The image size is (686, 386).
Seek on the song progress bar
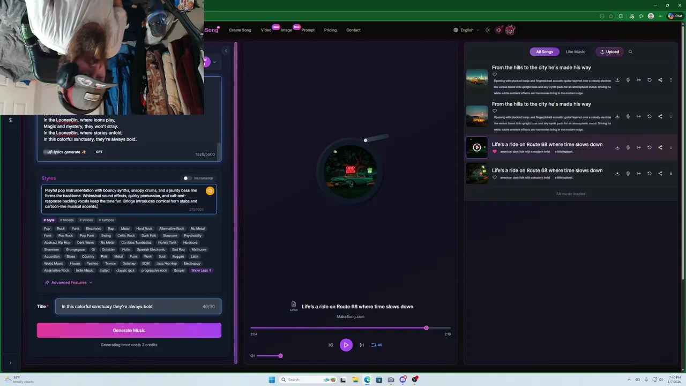point(351,328)
